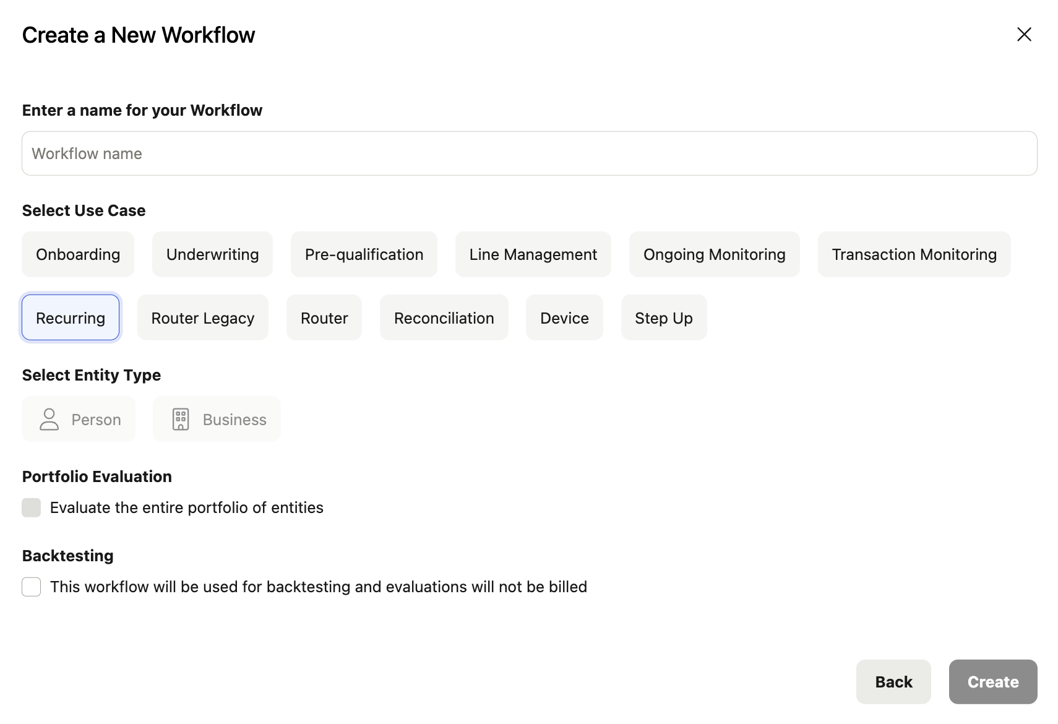Choose the Router Legacy use case
This screenshot has height=724, width=1058.
pos(203,318)
